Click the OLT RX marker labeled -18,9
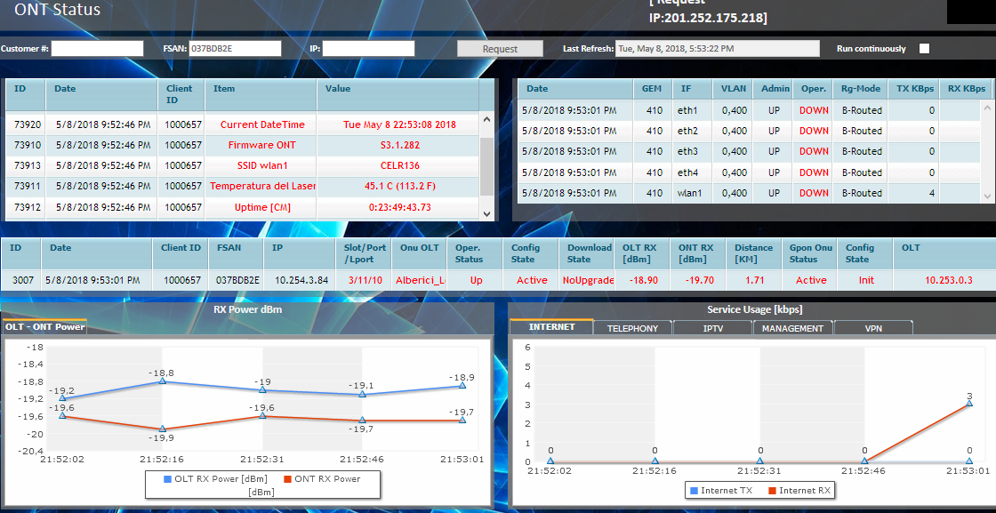This screenshot has width=996, height=513. click(x=462, y=385)
